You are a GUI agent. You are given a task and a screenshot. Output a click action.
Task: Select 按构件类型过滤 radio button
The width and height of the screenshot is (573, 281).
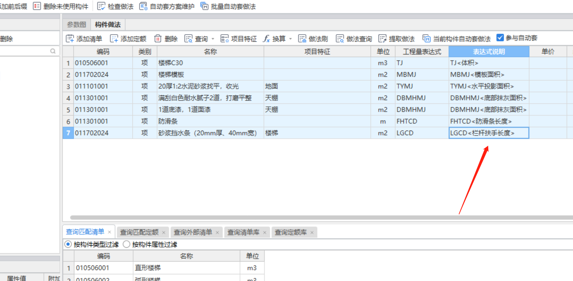(x=68, y=244)
